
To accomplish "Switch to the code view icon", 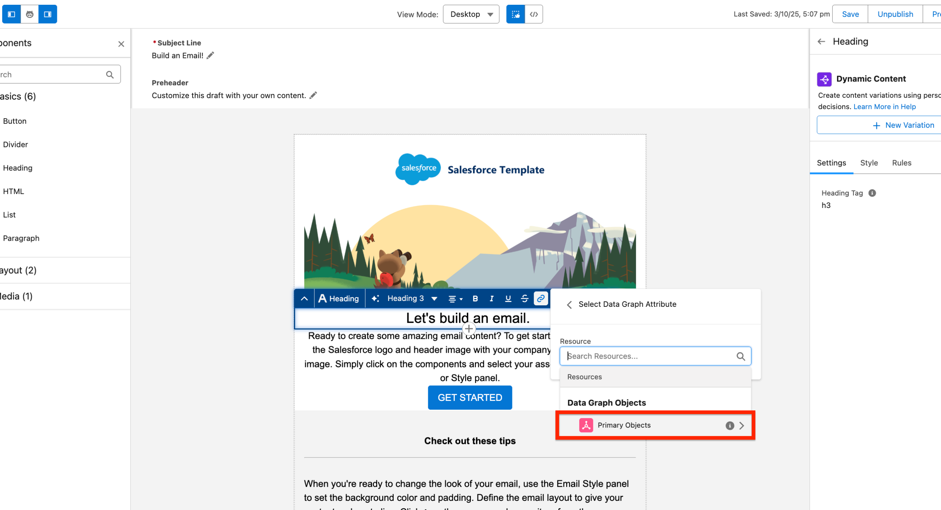I will [x=534, y=14].
